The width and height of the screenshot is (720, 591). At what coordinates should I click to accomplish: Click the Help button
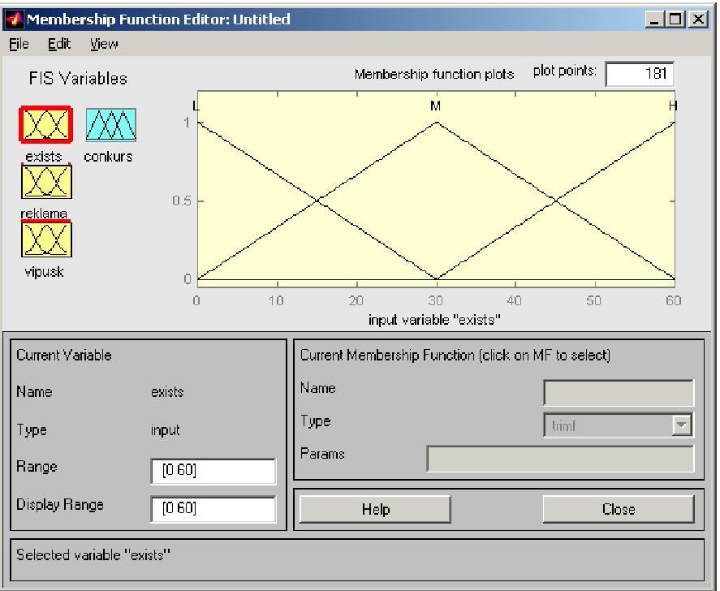[375, 509]
